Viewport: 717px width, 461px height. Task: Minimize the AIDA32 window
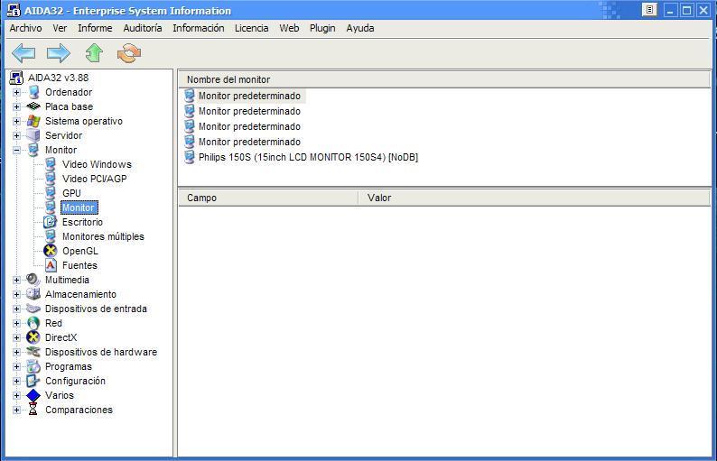click(670, 10)
